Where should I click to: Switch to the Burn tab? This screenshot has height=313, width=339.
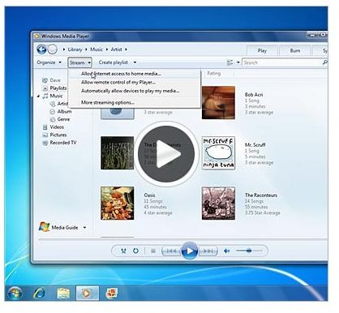[295, 50]
